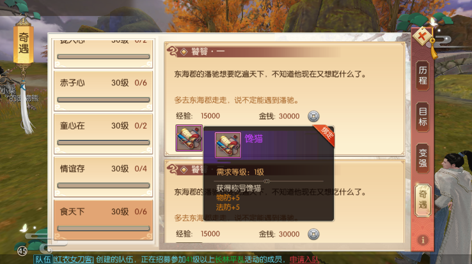472x264 pixels.
Task: Click the level 45 badge icon
Action: click(22, 251)
